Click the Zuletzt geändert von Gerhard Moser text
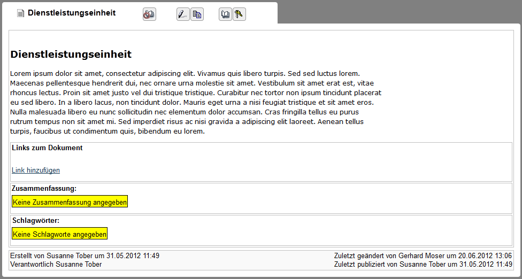The width and height of the screenshot is (522, 279). [423, 256]
